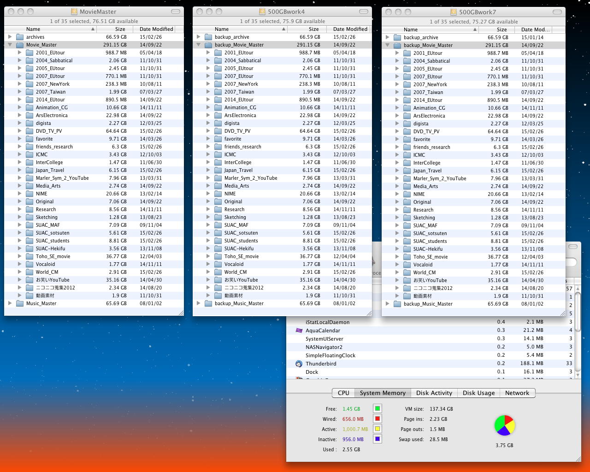Toggle toolbar pill button in 500GBwork7 window

pyautogui.click(x=558, y=12)
